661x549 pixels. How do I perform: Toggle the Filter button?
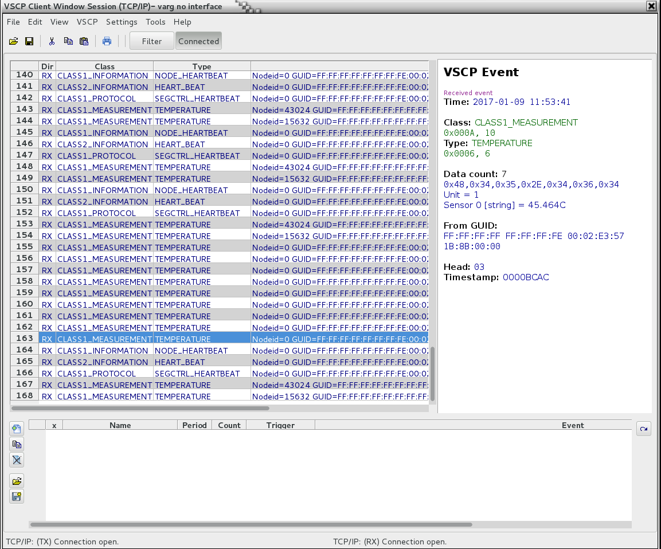tap(152, 41)
